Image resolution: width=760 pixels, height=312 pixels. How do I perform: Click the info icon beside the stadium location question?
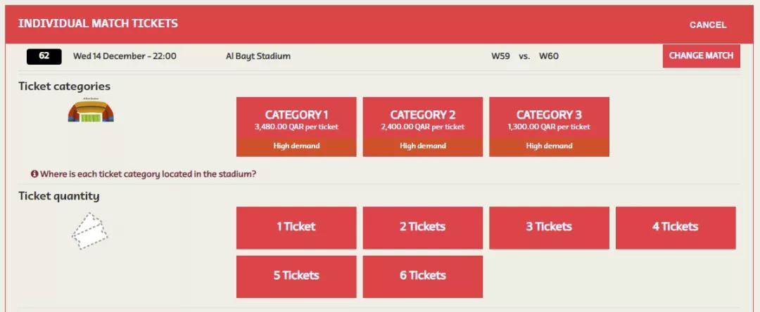pyautogui.click(x=34, y=174)
